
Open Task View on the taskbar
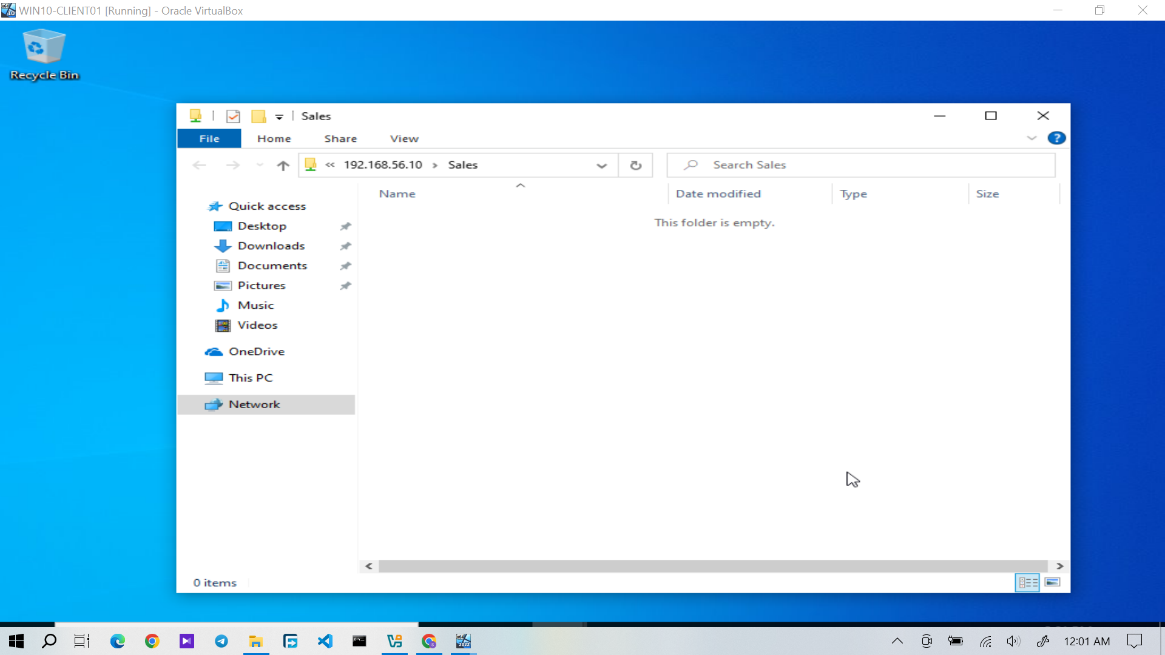point(82,641)
